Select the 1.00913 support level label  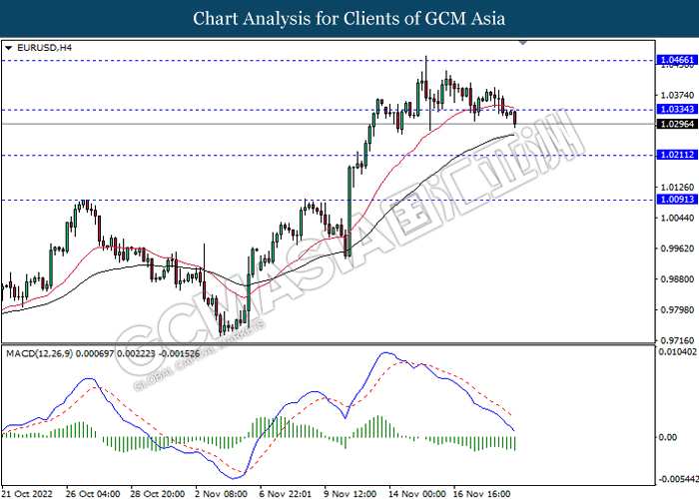[676, 200]
